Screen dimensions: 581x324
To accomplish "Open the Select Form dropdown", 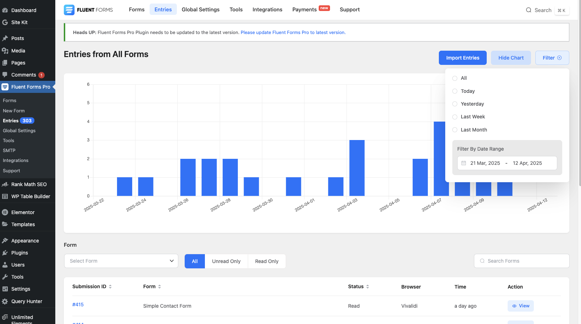I will 121,261.
